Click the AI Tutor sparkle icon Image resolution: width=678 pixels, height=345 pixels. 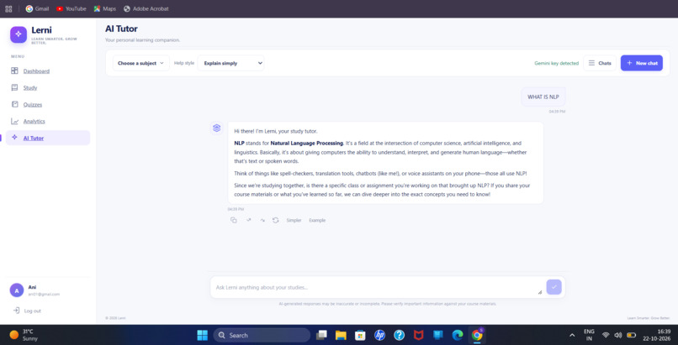(x=14, y=138)
